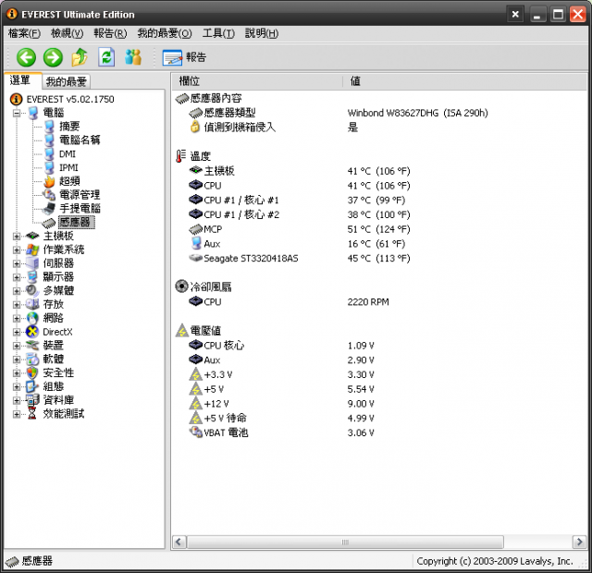This screenshot has height=573, width=592.
Task: Click horizontal scrollbar right arrow
Action: click(x=579, y=543)
